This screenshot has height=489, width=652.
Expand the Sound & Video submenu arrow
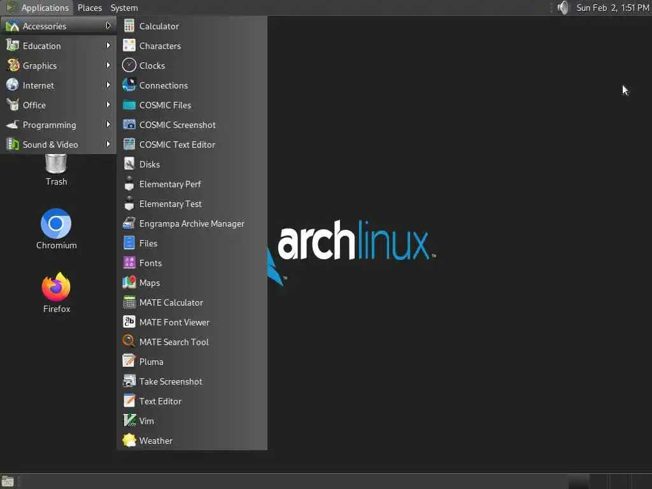[x=108, y=145]
